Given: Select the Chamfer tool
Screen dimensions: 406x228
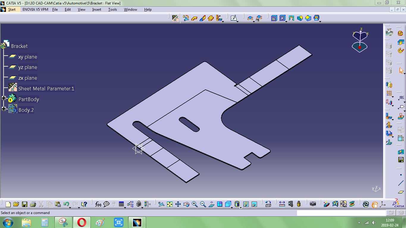Looking at the screenshot, I should pyautogui.click(x=308, y=18).
